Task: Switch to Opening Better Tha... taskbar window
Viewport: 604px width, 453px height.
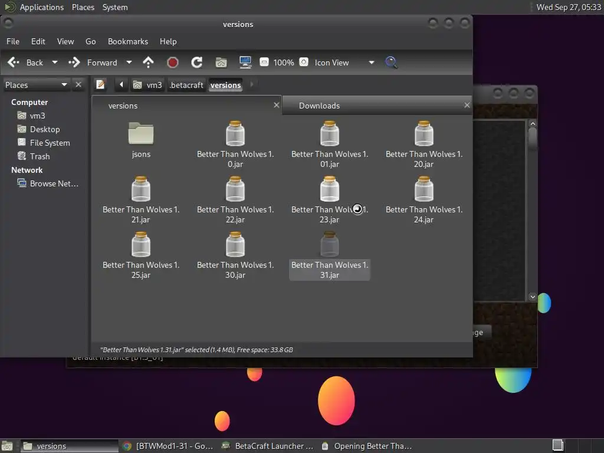Action: [x=367, y=446]
